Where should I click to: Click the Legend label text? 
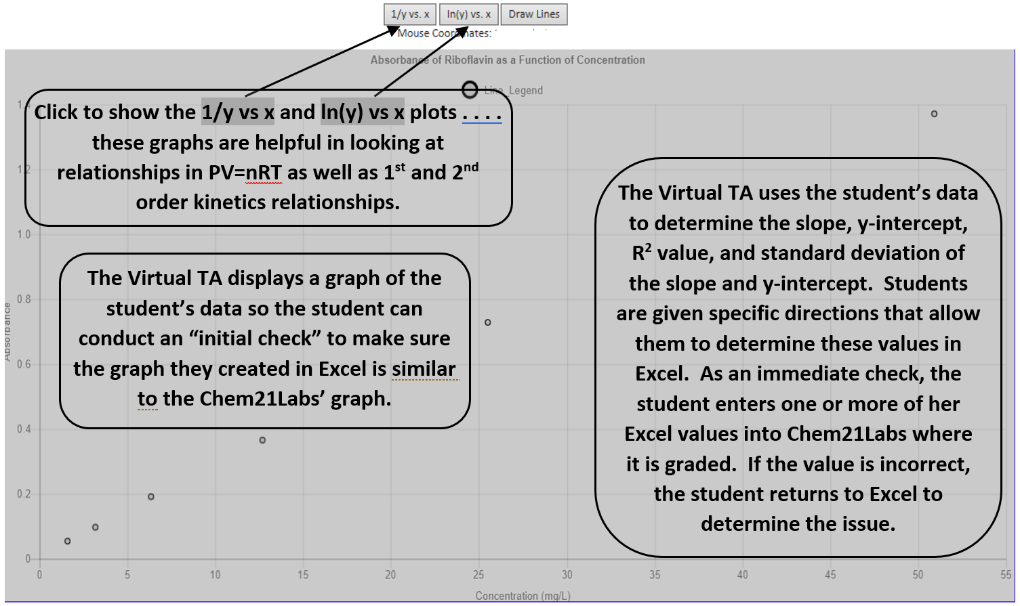(525, 90)
